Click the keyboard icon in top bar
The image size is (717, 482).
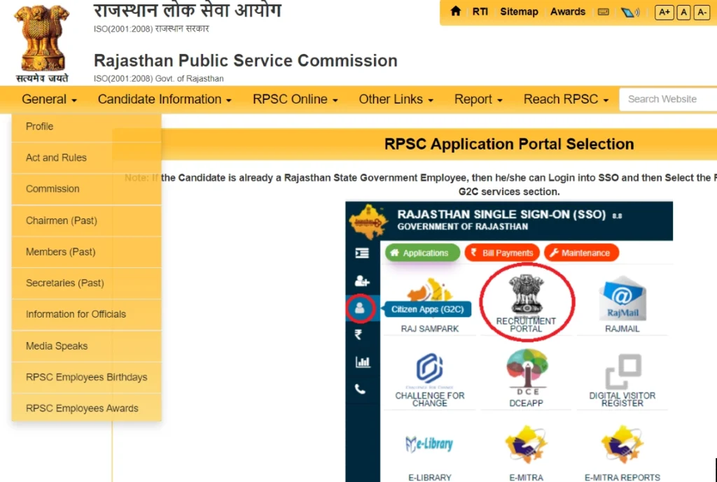[x=603, y=12]
